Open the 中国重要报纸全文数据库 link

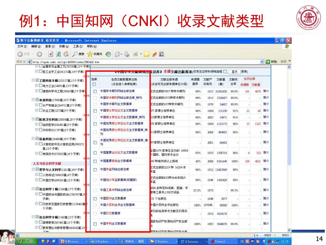(x=116, y=161)
